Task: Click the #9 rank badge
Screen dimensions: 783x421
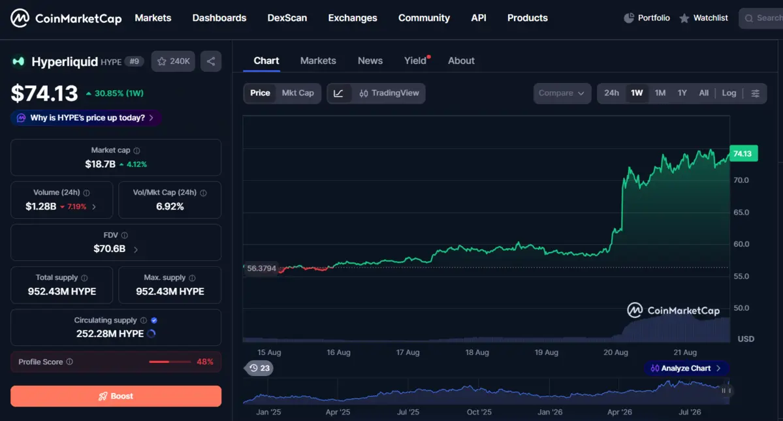Action: point(134,61)
